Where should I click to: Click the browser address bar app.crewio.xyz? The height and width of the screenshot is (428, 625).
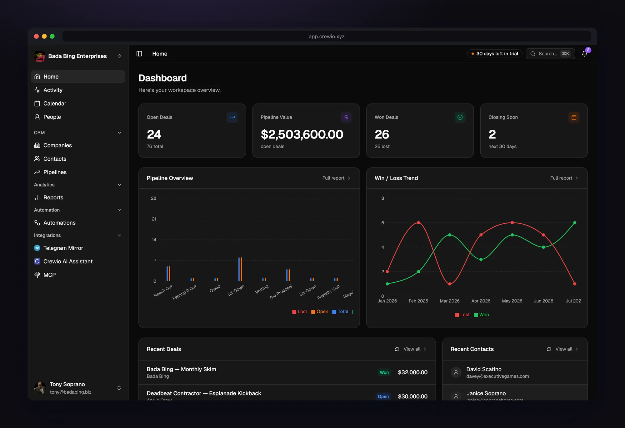(327, 36)
